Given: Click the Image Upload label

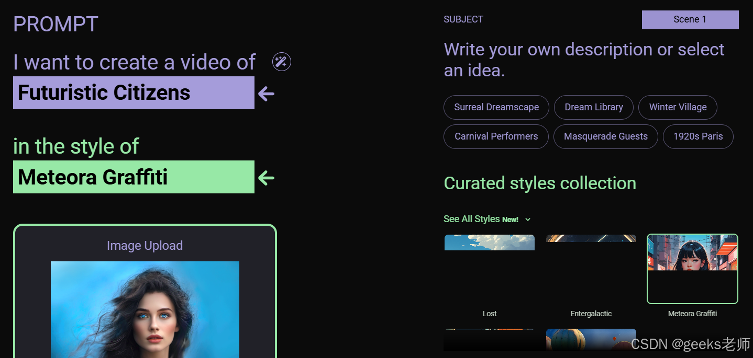Looking at the screenshot, I should tap(145, 246).
